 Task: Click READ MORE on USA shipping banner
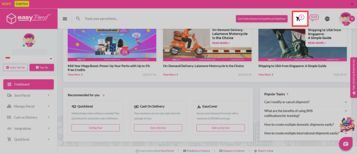[x=317, y=43]
